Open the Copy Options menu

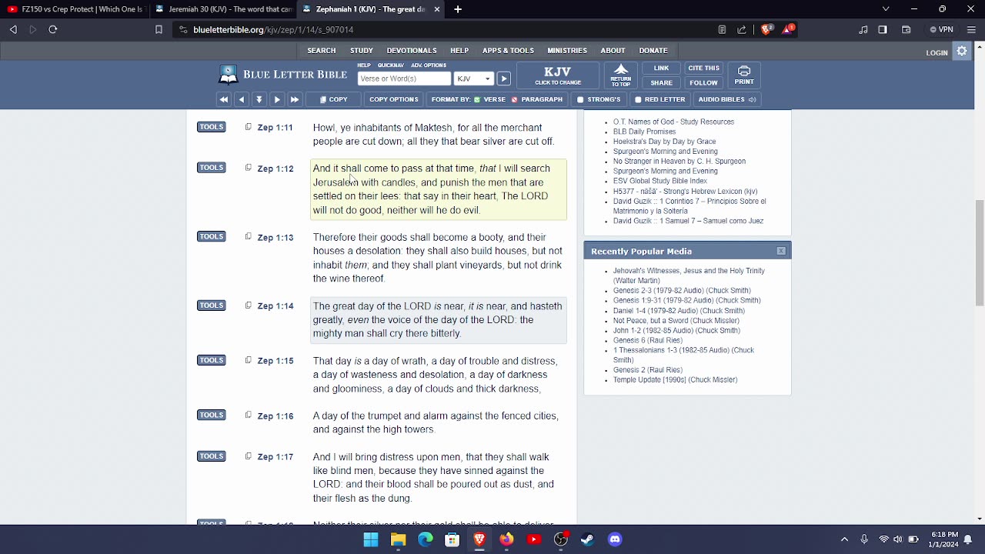pos(393,99)
